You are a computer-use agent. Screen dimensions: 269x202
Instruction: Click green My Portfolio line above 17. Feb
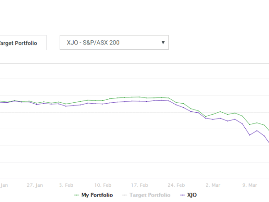pyautogui.click(x=139, y=97)
